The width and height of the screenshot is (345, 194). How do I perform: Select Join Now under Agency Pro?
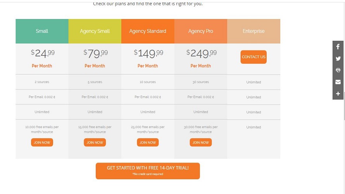click(201, 142)
